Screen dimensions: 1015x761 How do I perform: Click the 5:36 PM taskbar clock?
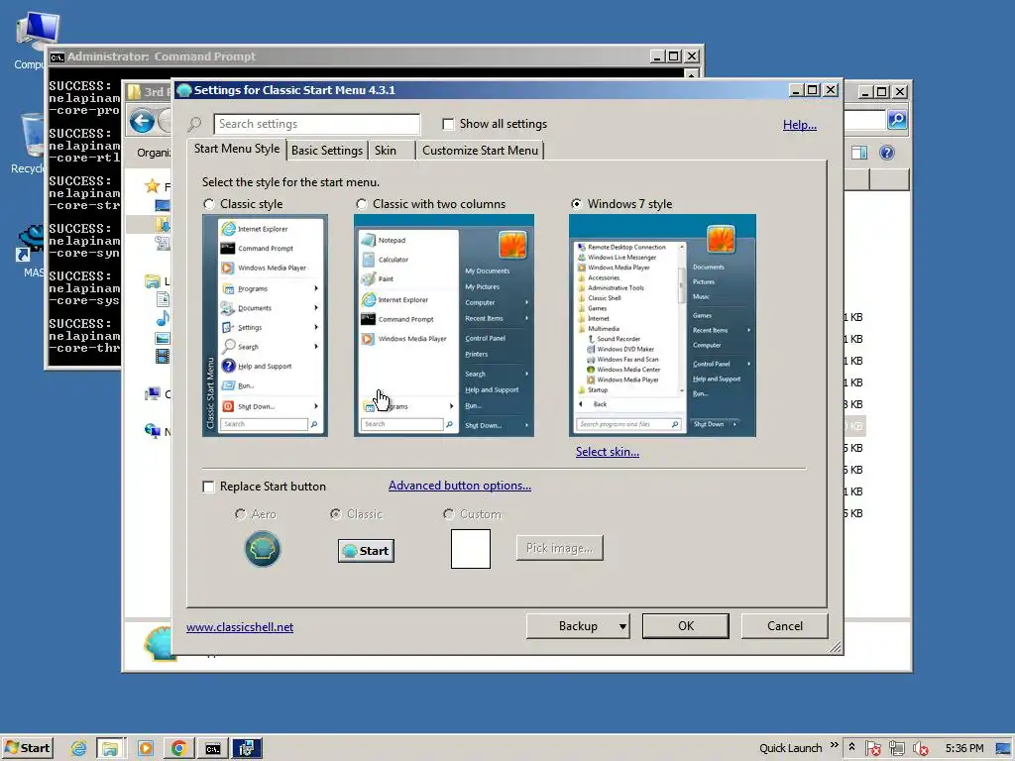964,748
